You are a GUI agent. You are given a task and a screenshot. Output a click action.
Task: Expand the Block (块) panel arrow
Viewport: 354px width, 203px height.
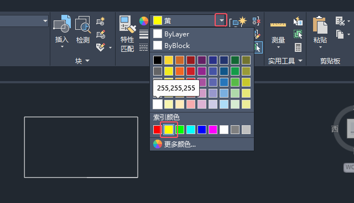[87, 61]
